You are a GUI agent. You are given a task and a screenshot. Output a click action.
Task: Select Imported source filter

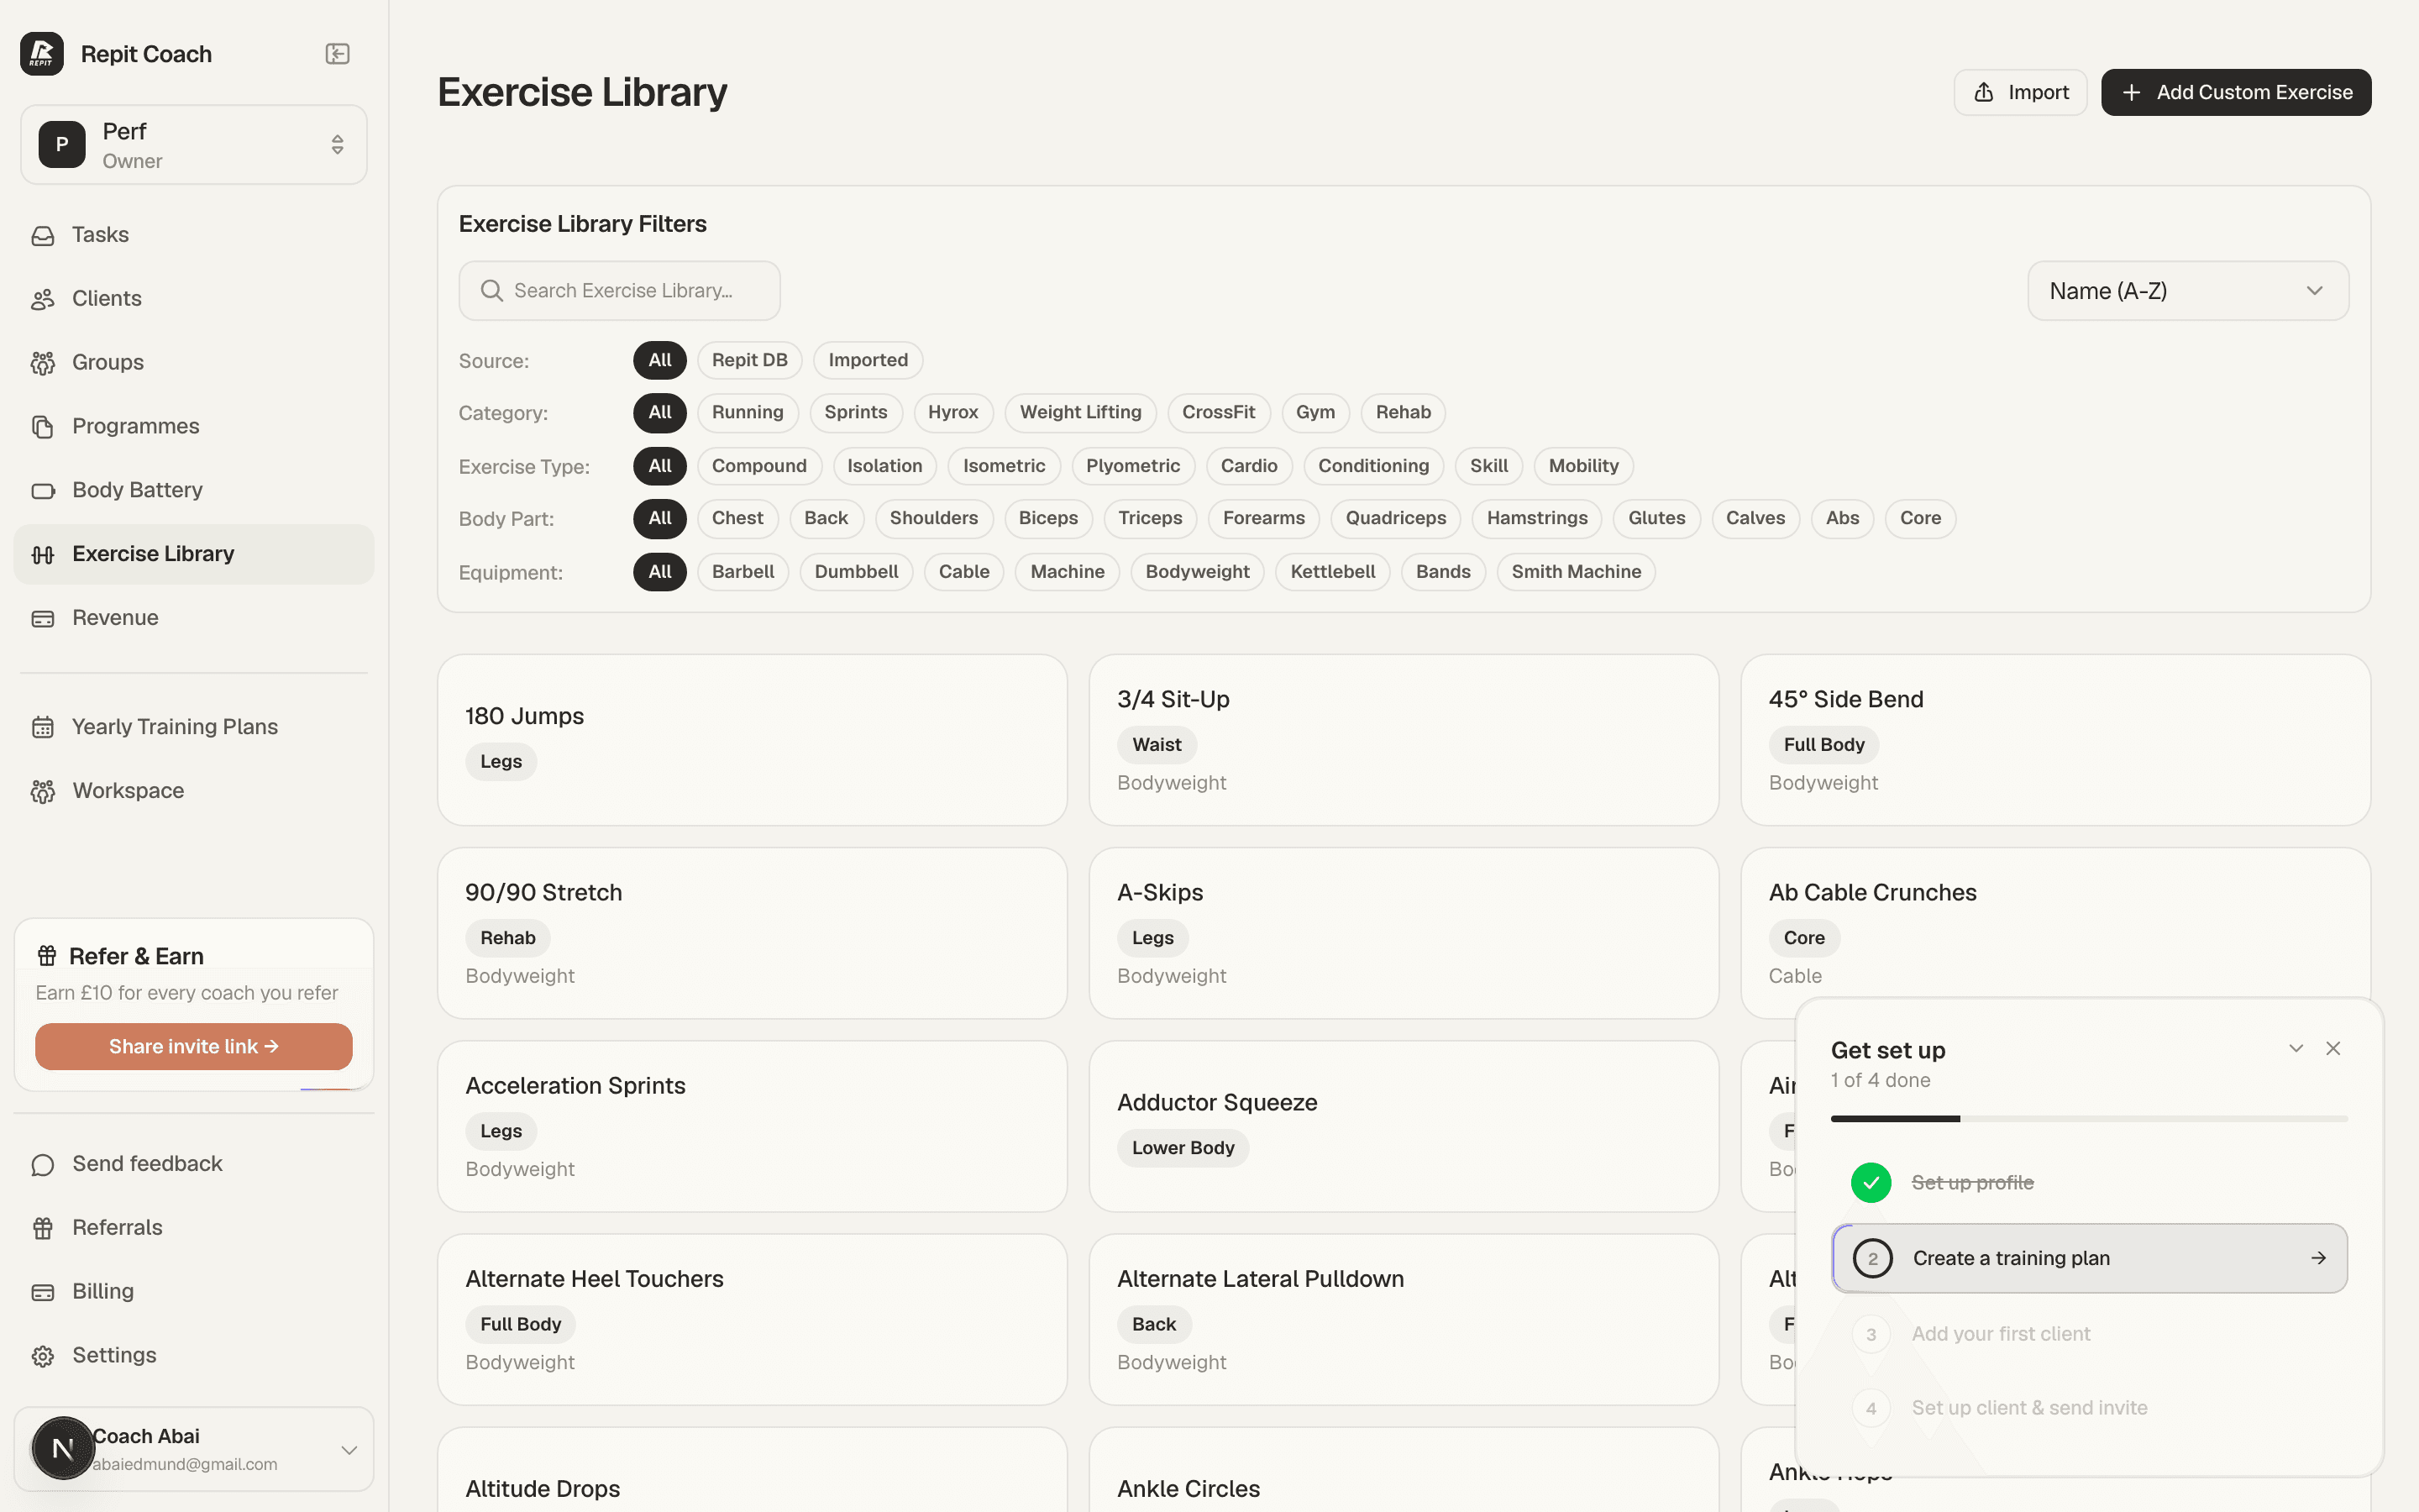(868, 360)
